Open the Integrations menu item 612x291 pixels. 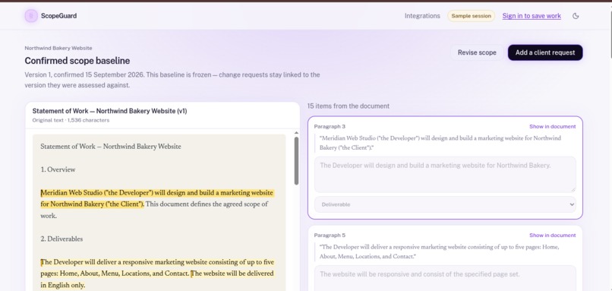[422, 16]
